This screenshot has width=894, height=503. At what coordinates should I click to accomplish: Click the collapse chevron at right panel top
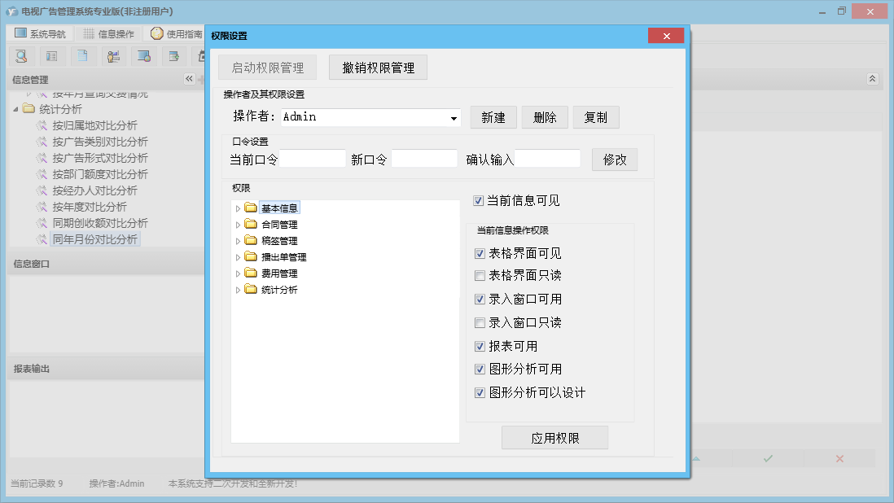pos(872,79)
